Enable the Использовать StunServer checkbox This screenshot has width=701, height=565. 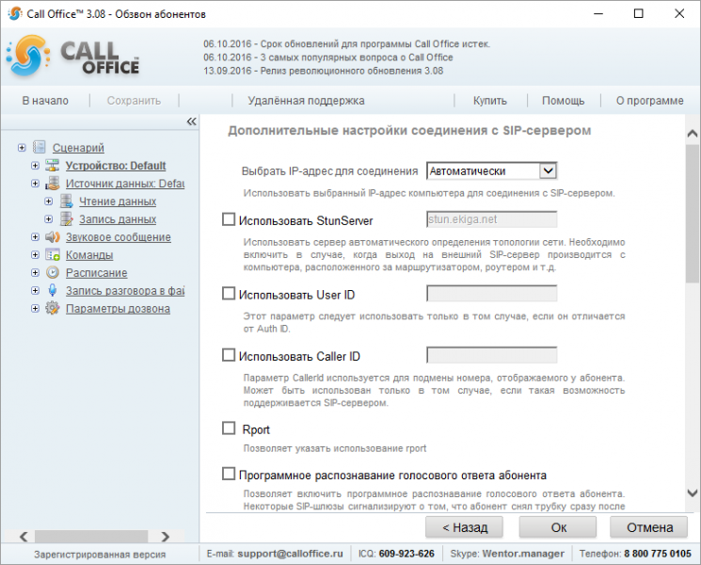coord(229,219)
